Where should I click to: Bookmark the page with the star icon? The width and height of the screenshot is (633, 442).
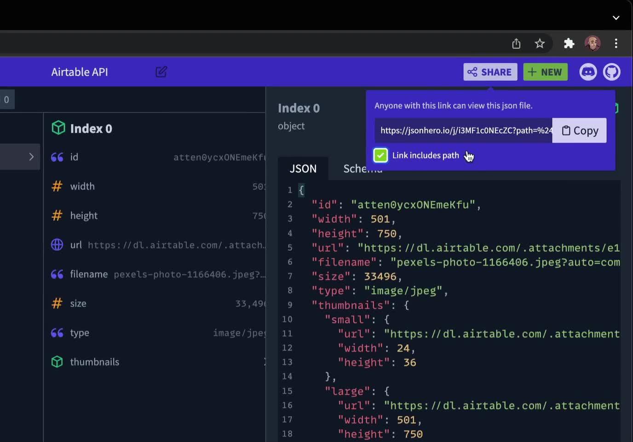coord(540,43)
